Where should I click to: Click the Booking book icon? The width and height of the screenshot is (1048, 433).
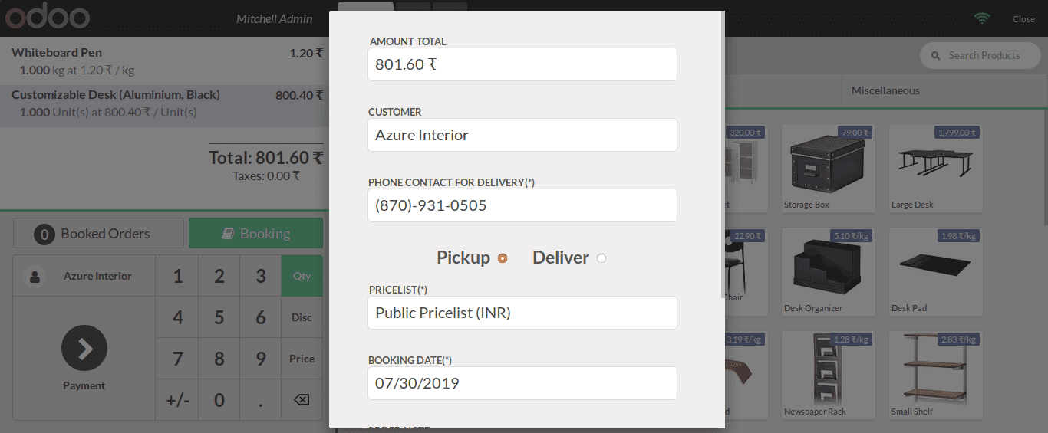click(x=228, y=234)
